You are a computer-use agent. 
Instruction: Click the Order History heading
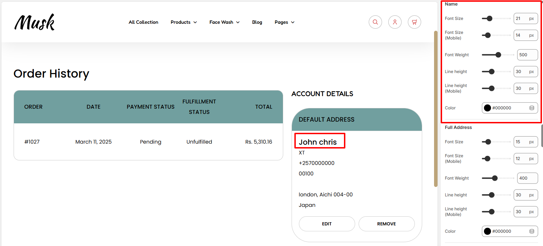(51, 74)
